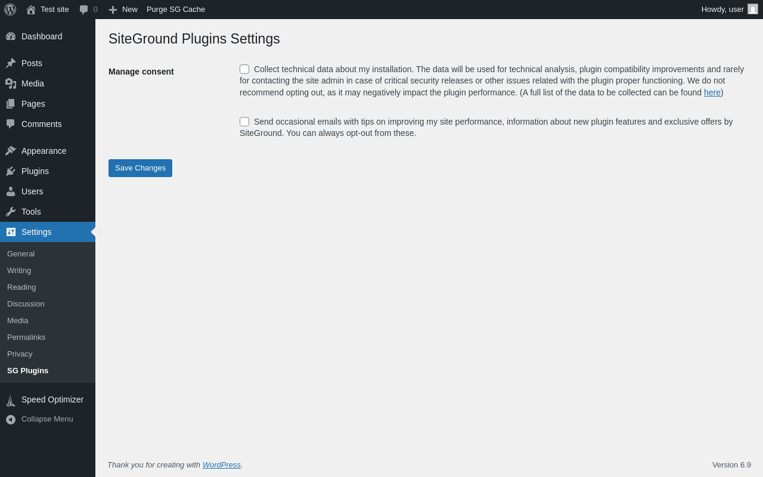Tick the occasional emails consent checkbox
The width and height of the screenshot is (763, 477).
pos(244,122)
